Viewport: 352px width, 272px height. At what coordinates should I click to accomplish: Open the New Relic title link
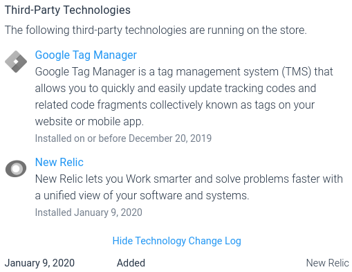point(59,162)
